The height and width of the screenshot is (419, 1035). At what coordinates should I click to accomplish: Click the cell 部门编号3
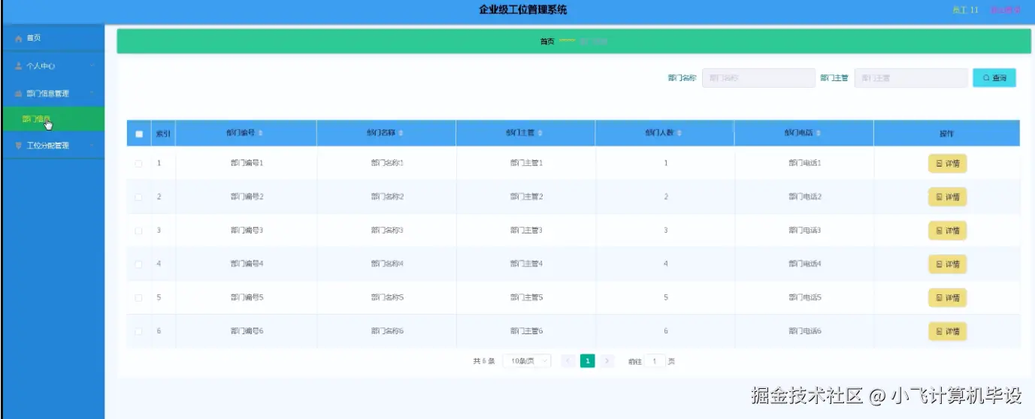click(x=247, y=231)
